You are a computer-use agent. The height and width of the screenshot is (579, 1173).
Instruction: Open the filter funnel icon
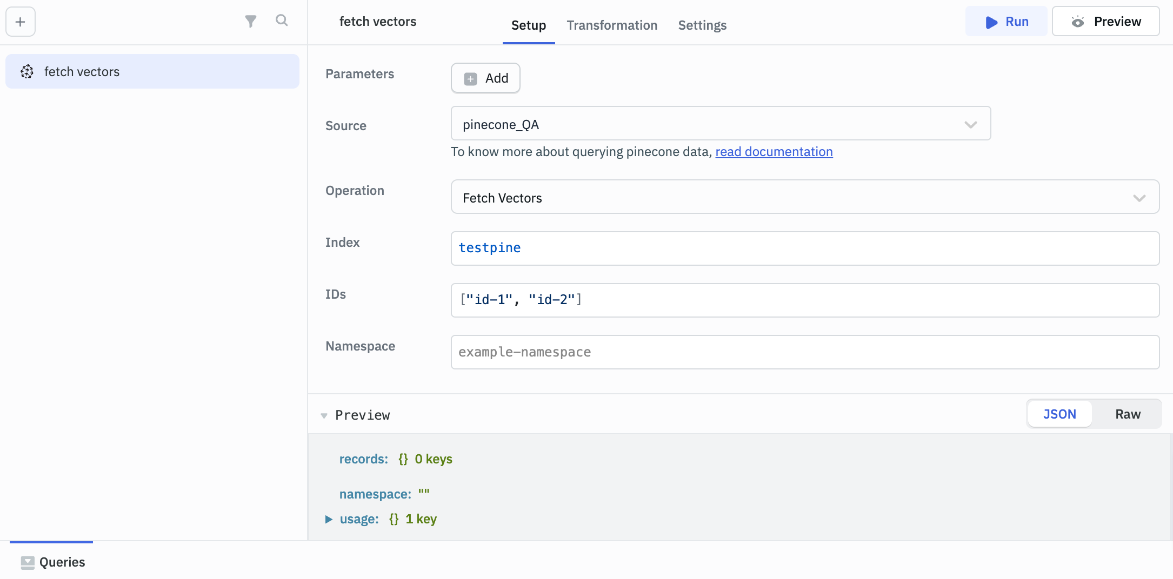250,22
